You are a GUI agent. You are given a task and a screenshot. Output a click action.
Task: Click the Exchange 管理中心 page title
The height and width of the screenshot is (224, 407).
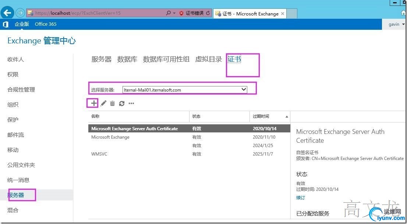point(42,41)
